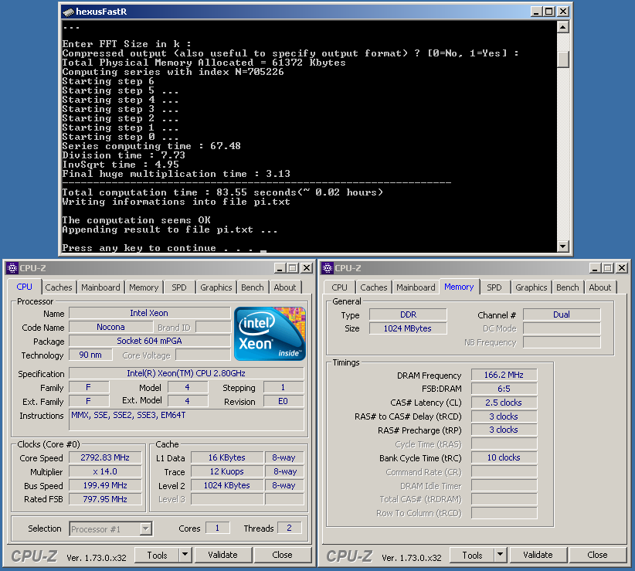Click the console scrollbar up arrow
This screenshot has width=635, height=571.
[x=563, y=27]
